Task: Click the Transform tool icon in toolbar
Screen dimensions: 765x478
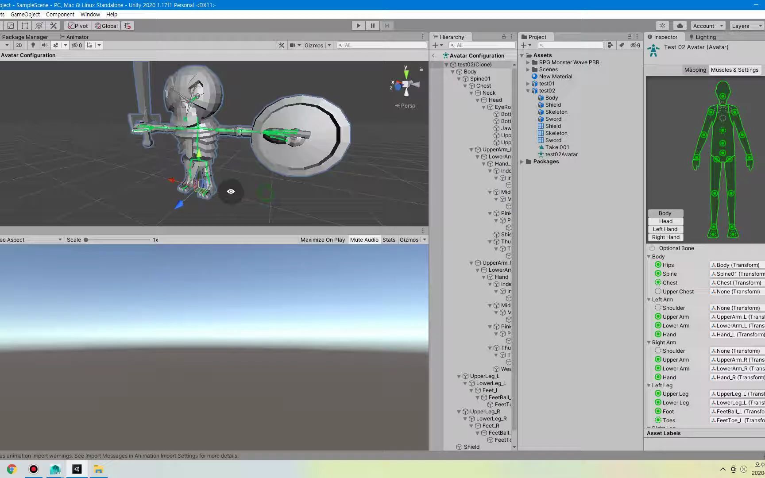Action: coord(39,26)
